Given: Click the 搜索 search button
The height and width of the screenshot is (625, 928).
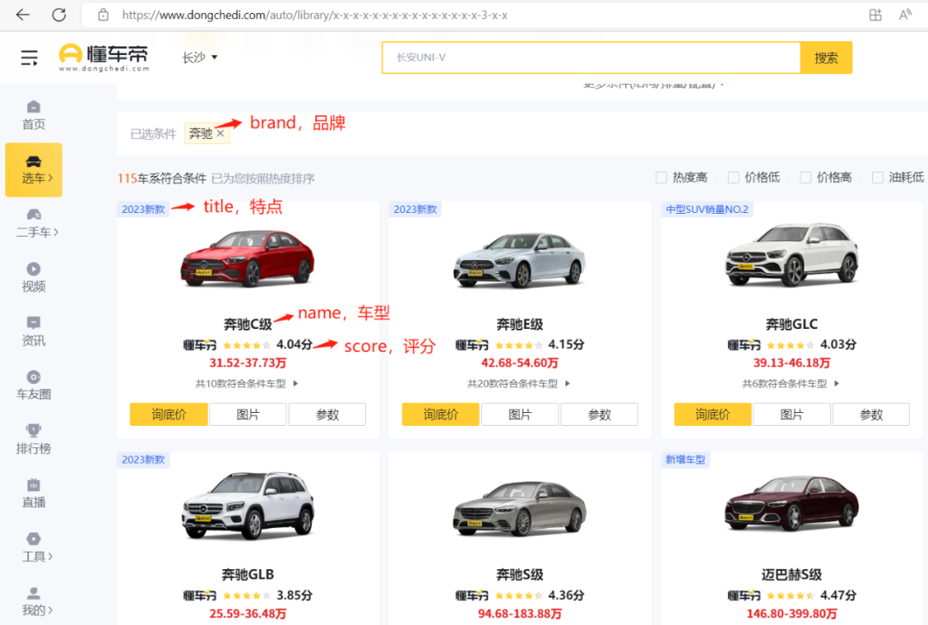Looking at the screenshot, I should 827,58.
